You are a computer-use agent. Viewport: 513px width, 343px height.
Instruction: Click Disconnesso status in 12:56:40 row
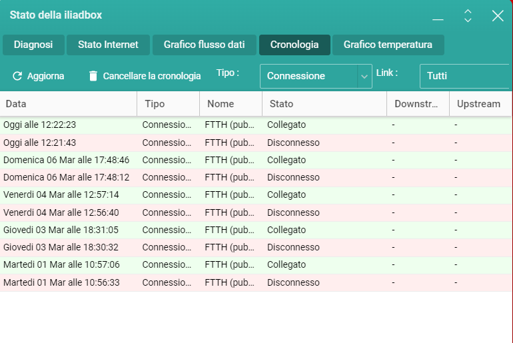point(293,213)
